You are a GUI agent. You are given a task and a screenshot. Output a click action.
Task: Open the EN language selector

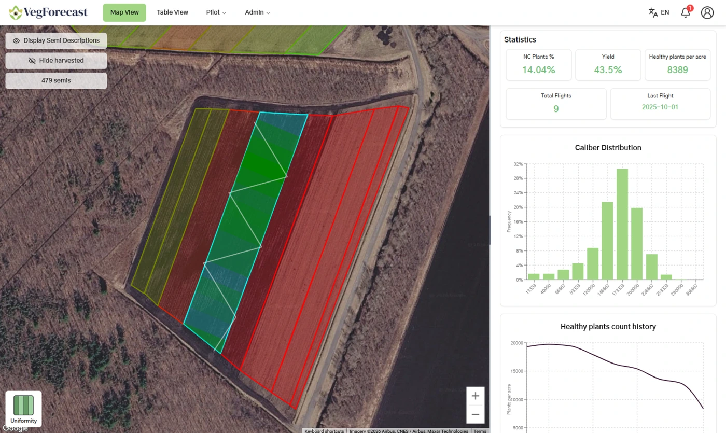click(665, 12)
